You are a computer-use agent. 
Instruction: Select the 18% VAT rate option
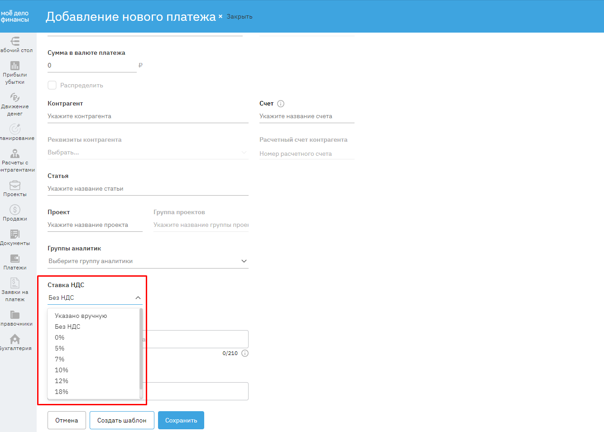62,392
